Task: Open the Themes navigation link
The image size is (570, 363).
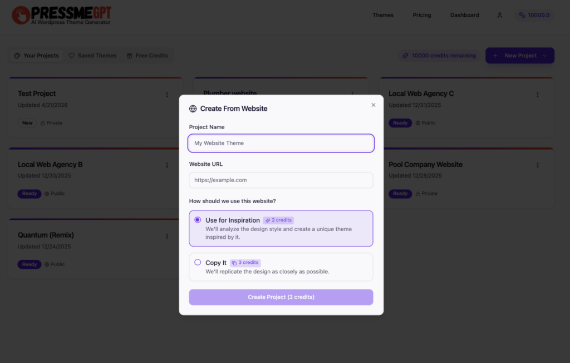Action: coord(383,15)
